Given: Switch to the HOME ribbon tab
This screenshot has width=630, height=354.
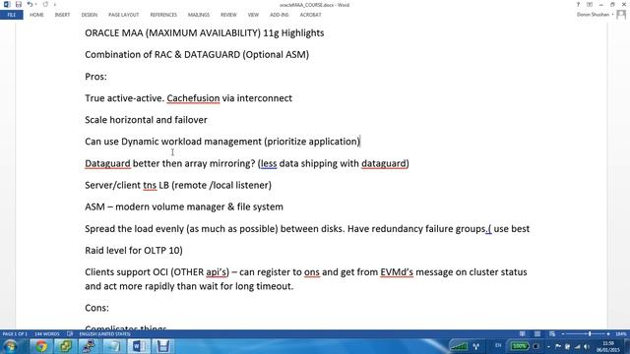Looking at the screenshot, I should [x=36, y=15].
